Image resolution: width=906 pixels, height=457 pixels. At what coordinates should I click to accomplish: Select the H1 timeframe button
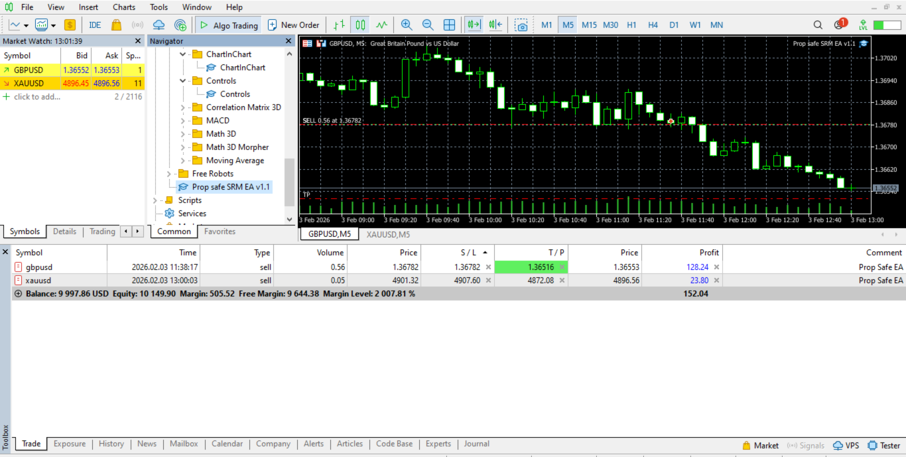tap(631, 25)
